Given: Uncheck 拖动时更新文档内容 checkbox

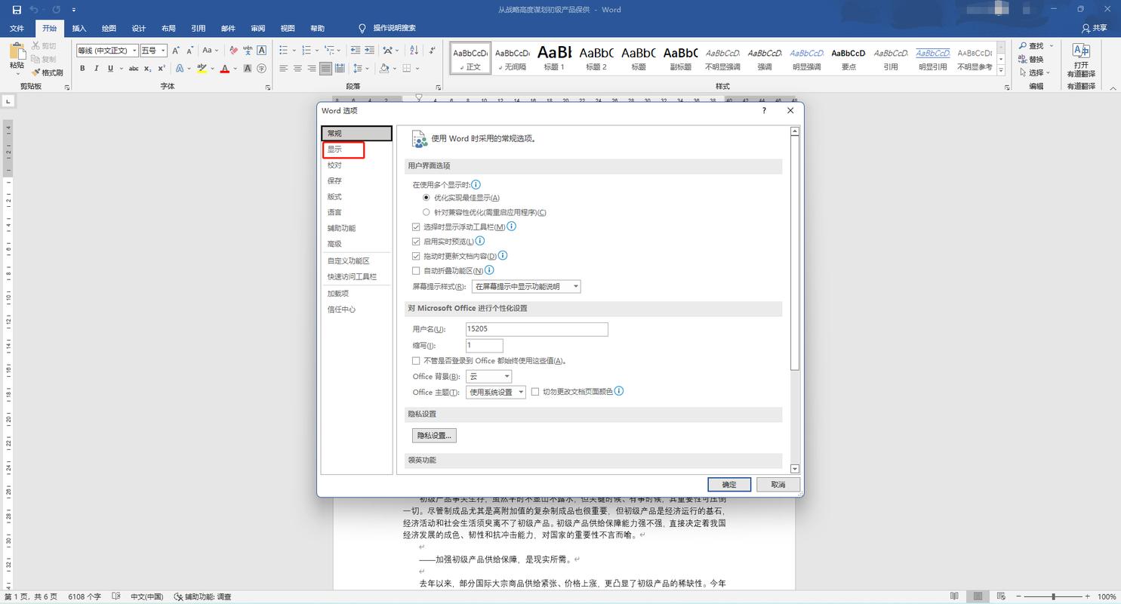Looking at the screenshot, I should [x=416, y=256].
